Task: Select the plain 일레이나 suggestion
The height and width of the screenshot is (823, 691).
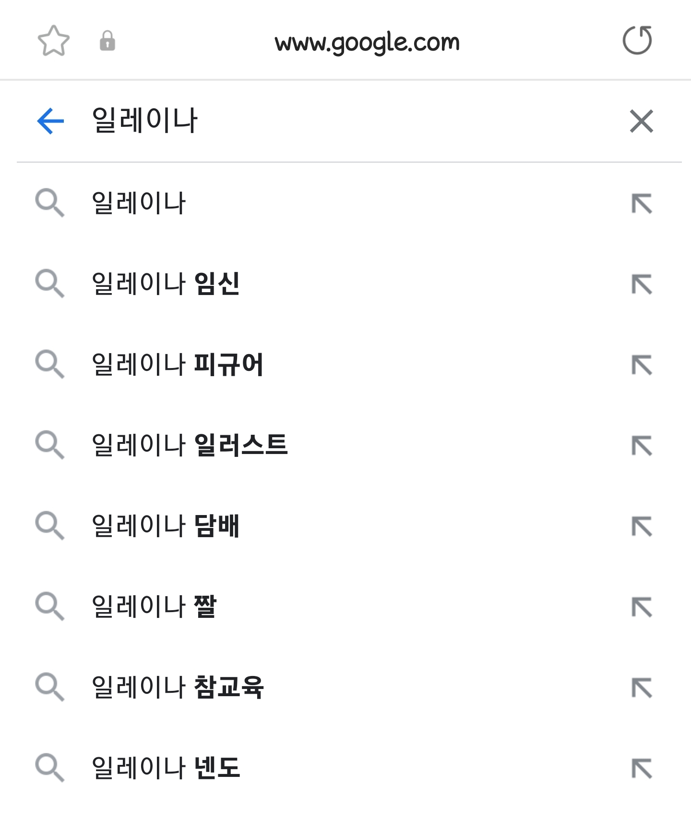Action: (345, 203)
